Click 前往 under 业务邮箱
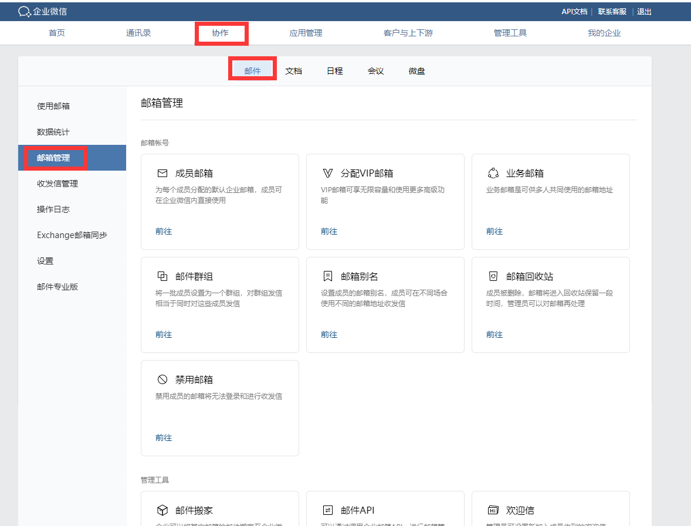This screenshot has height=526, width=691. pyautogui.click(x=494, y=231)
